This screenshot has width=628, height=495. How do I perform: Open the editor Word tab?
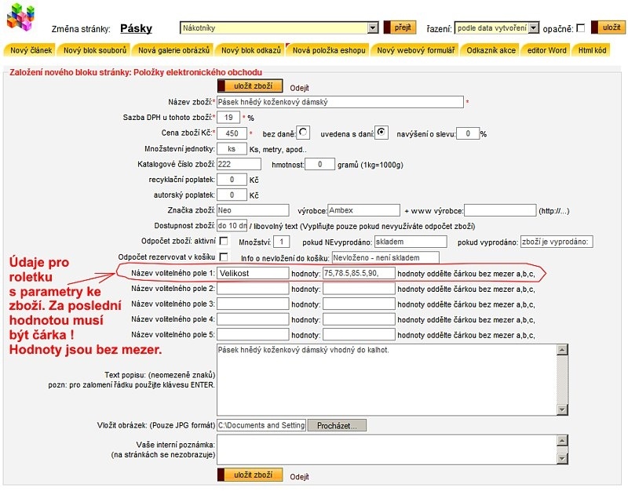(x=546, y=50)
